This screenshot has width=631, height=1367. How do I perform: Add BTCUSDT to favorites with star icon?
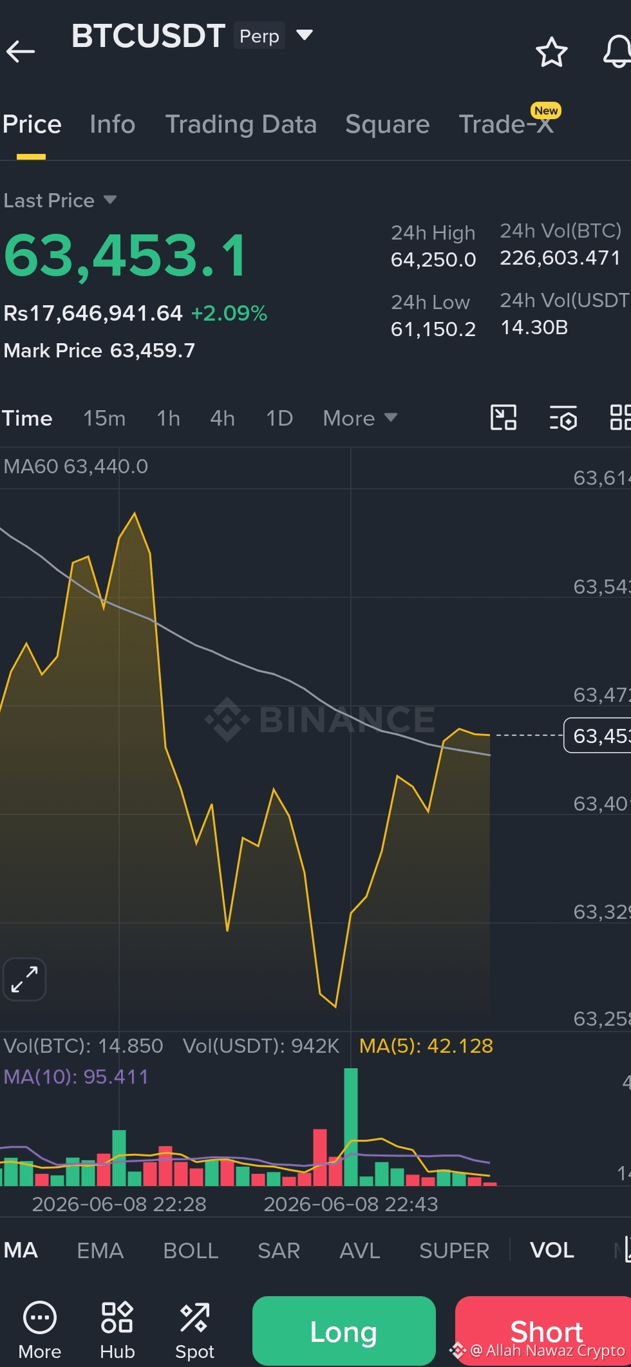click(x=552, y=52)
